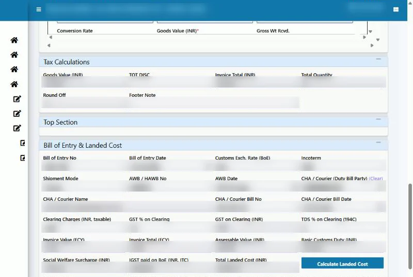Click the Conversion Rate label
The image size is (413, 277).
pos(75,31)
